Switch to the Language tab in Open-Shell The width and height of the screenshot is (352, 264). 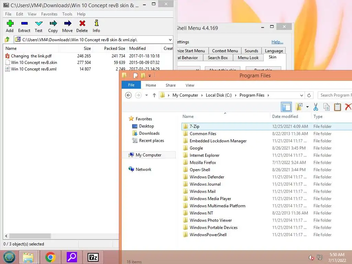coord(274,51)
